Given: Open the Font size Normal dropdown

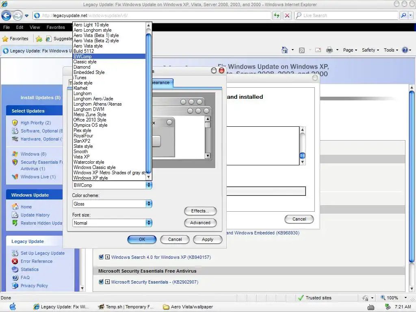Looking at the screenshot, I should [112, 223].
